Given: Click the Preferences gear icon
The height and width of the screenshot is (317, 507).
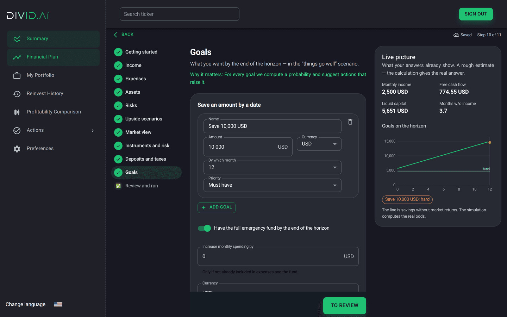Looking at the screenshot, I should click(x=17, y=149).
